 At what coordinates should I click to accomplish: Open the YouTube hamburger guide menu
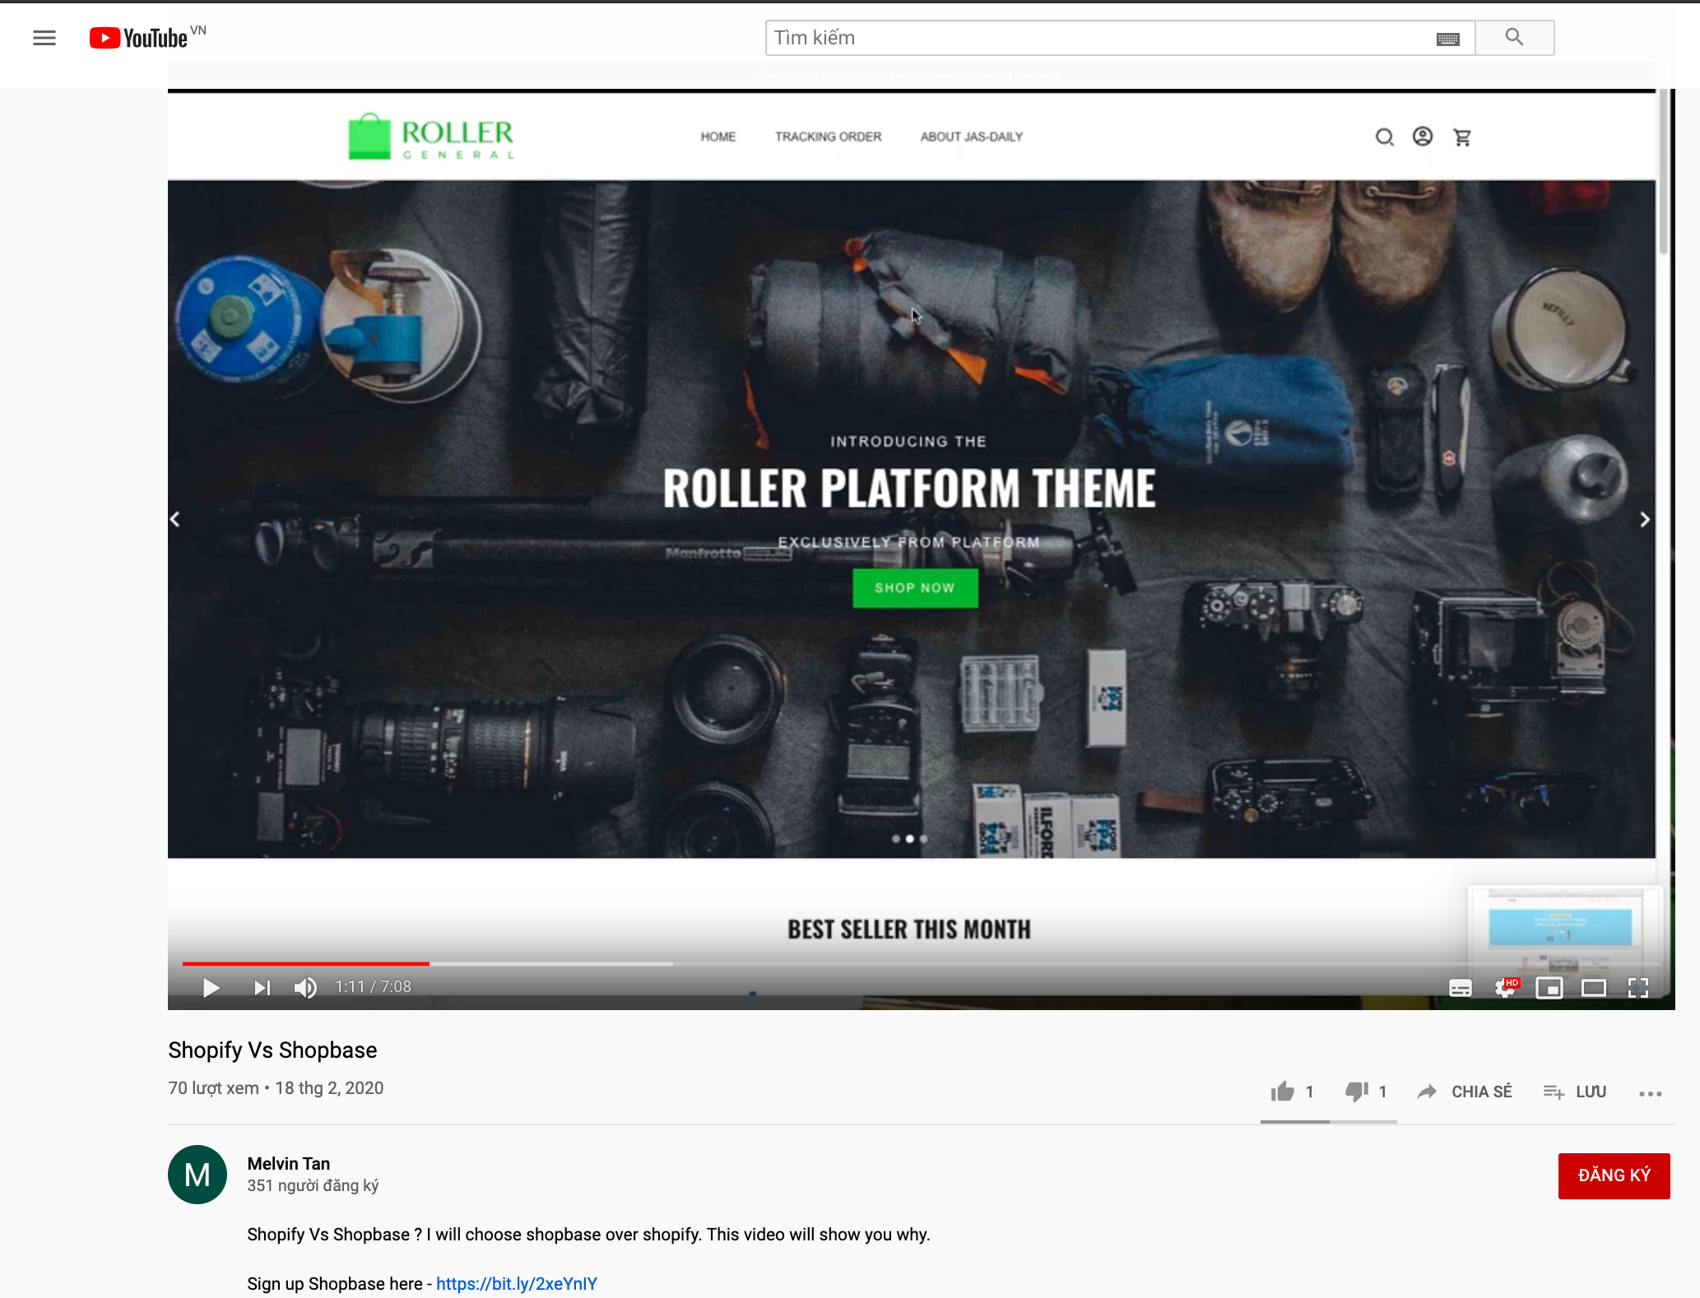coord(44,38)
